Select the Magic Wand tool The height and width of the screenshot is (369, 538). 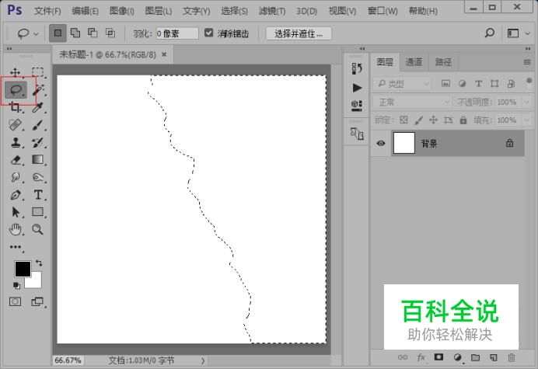38,90
